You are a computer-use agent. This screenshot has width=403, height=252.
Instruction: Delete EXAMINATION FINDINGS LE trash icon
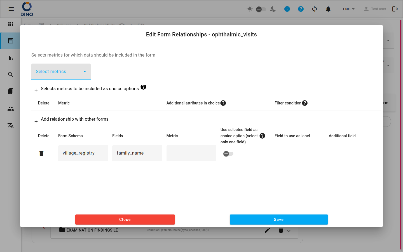tap(281, 230)
